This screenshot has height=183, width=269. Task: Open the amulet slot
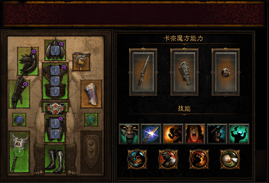pos(81,62)
